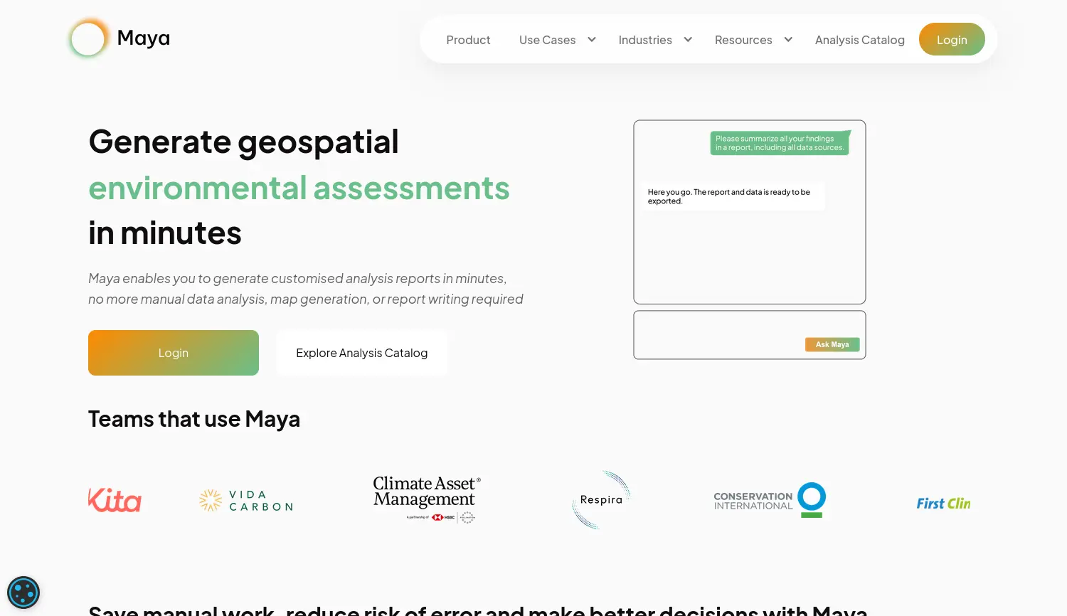
Task: Open the Industries dropdown menu
Action: [x=654, y=40]
